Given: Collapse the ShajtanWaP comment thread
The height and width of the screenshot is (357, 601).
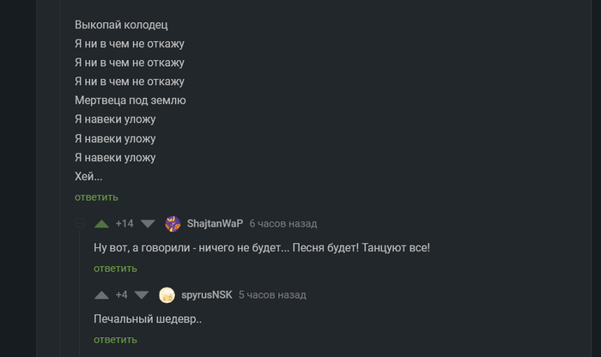Looking at the screenshot, I should (x=80, y=223).
